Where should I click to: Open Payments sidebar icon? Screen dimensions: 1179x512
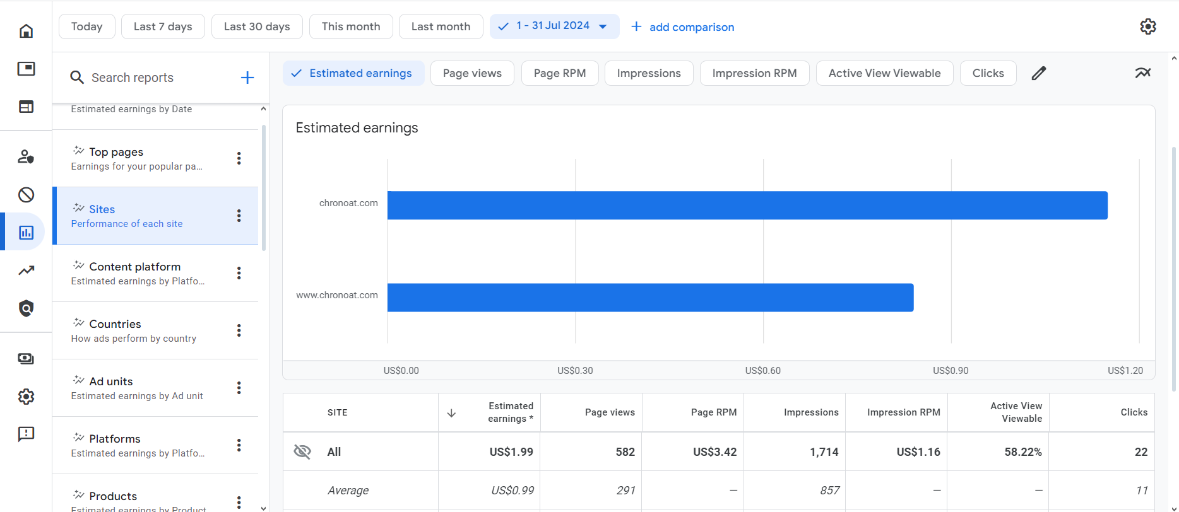point(26,359)
